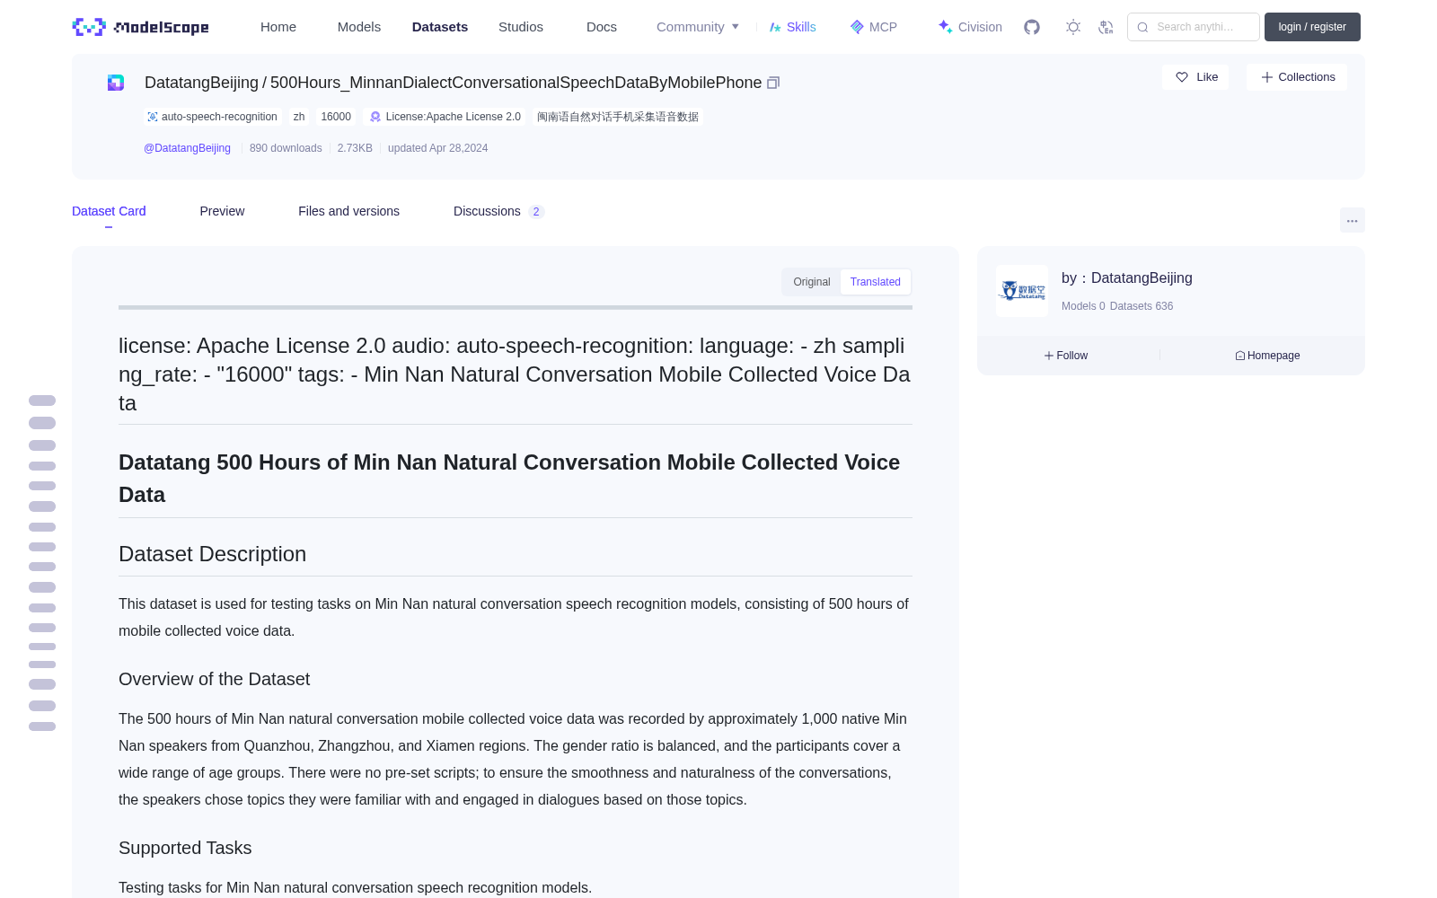Click the Like heart button
Image resolution: width=1437 pixels, height=898 pixels.
click(1195, 77)
